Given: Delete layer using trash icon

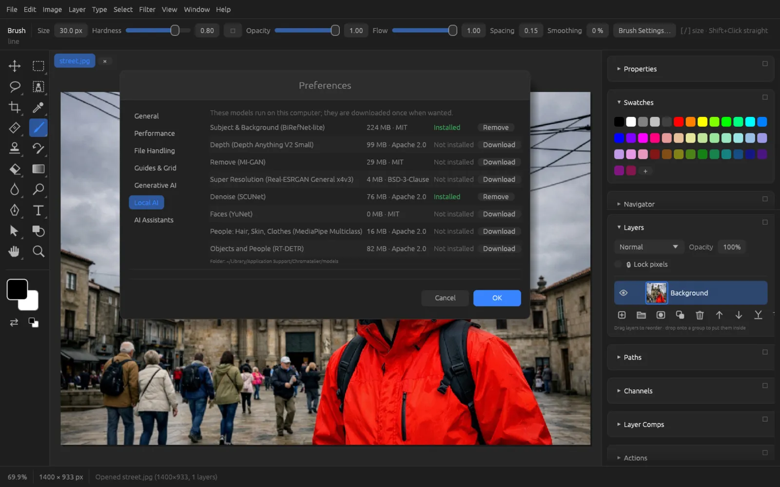Looking at the screenshot, I should 700,315.
